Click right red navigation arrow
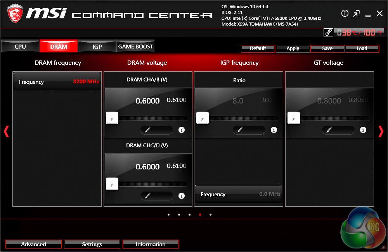The image size is (388, 252). [381, 131]
